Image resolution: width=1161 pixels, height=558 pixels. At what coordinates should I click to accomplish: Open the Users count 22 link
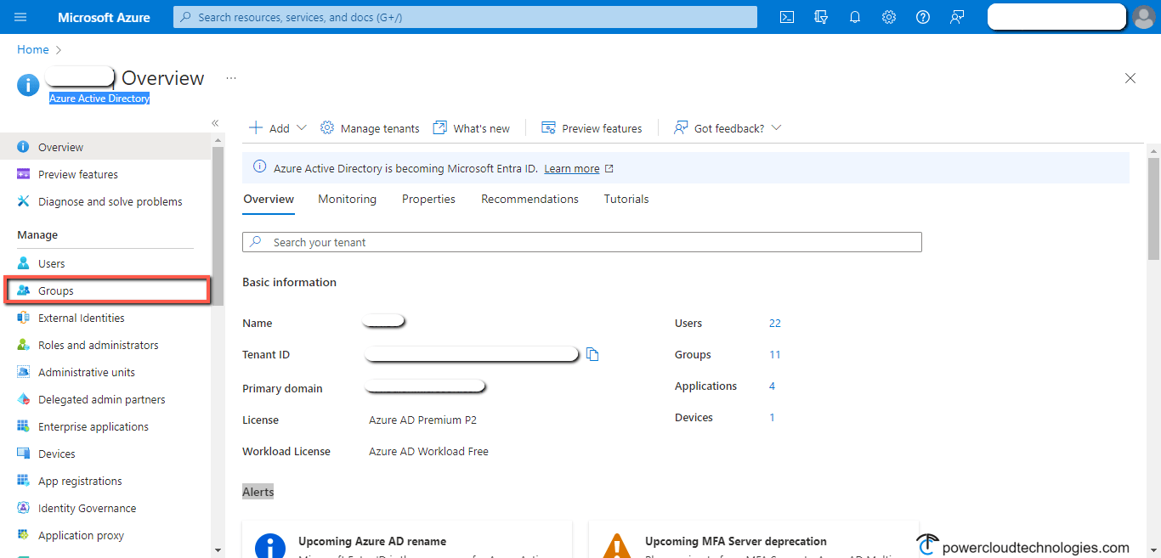(x=774, y=323)
